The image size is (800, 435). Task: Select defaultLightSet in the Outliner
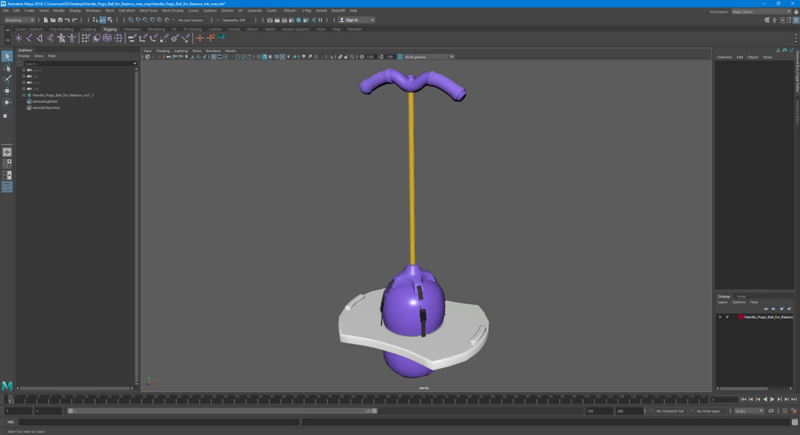point(45,101)
